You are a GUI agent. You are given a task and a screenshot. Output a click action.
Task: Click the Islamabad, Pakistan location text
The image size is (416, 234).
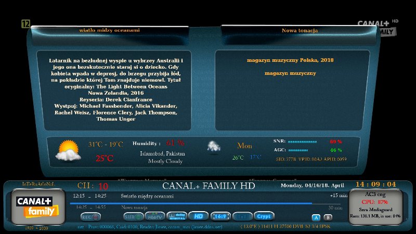point(162,153)
